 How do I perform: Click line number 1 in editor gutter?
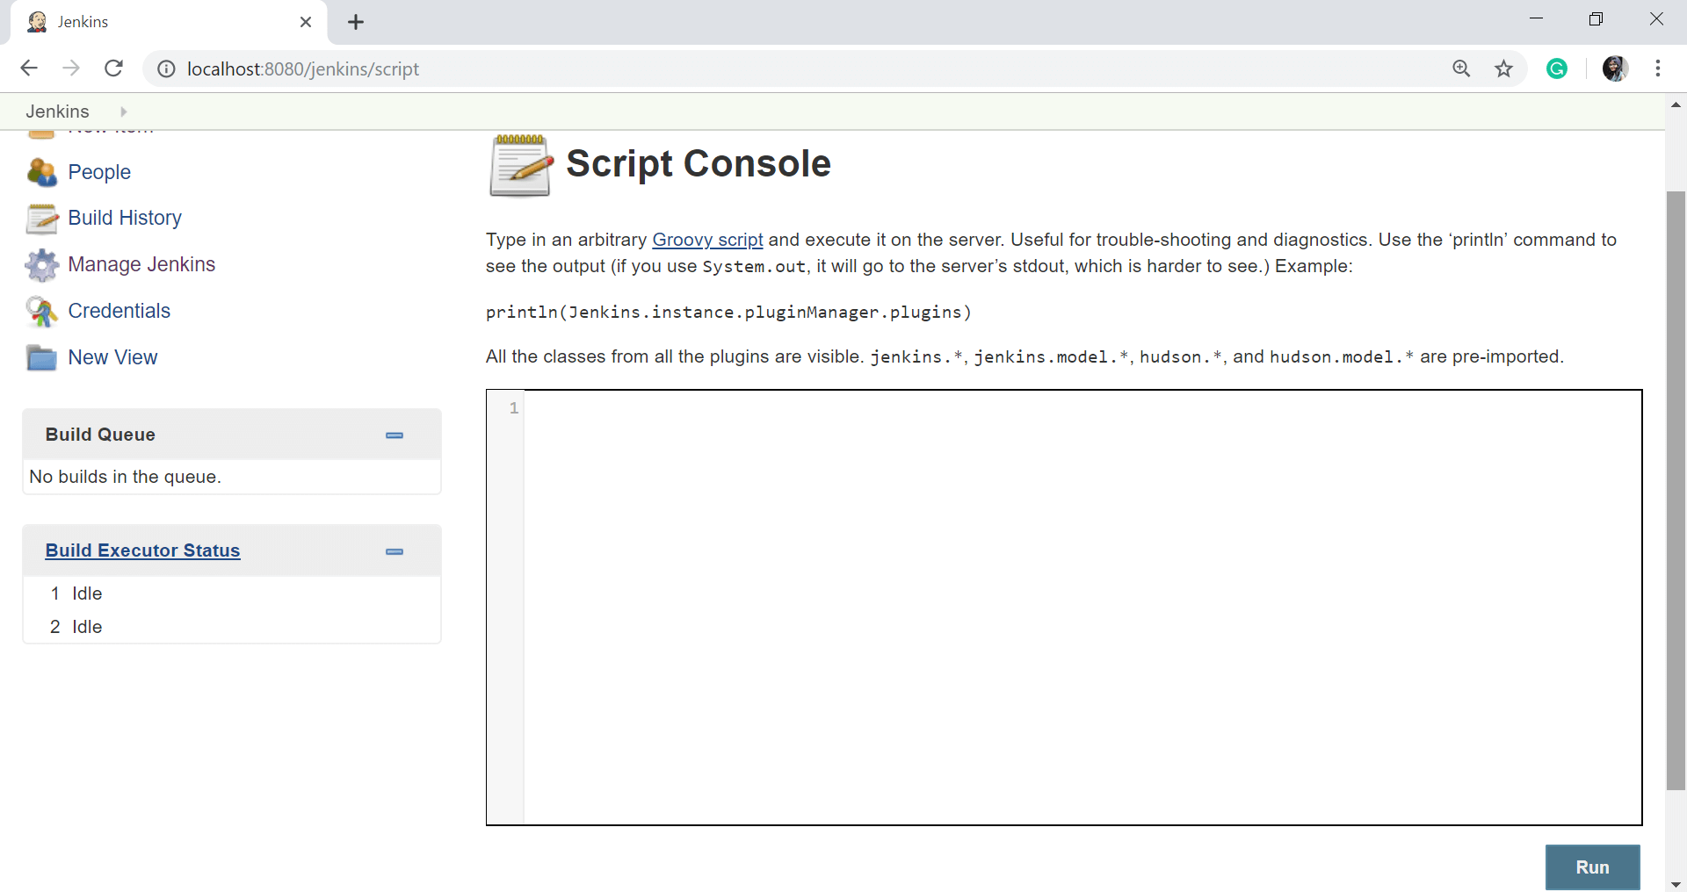point(514,408)
